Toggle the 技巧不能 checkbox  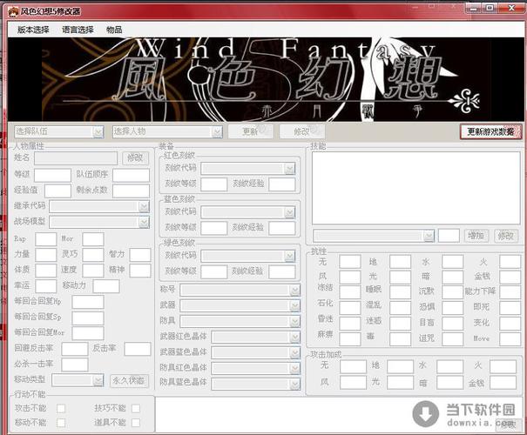click(x=134, y=408)
